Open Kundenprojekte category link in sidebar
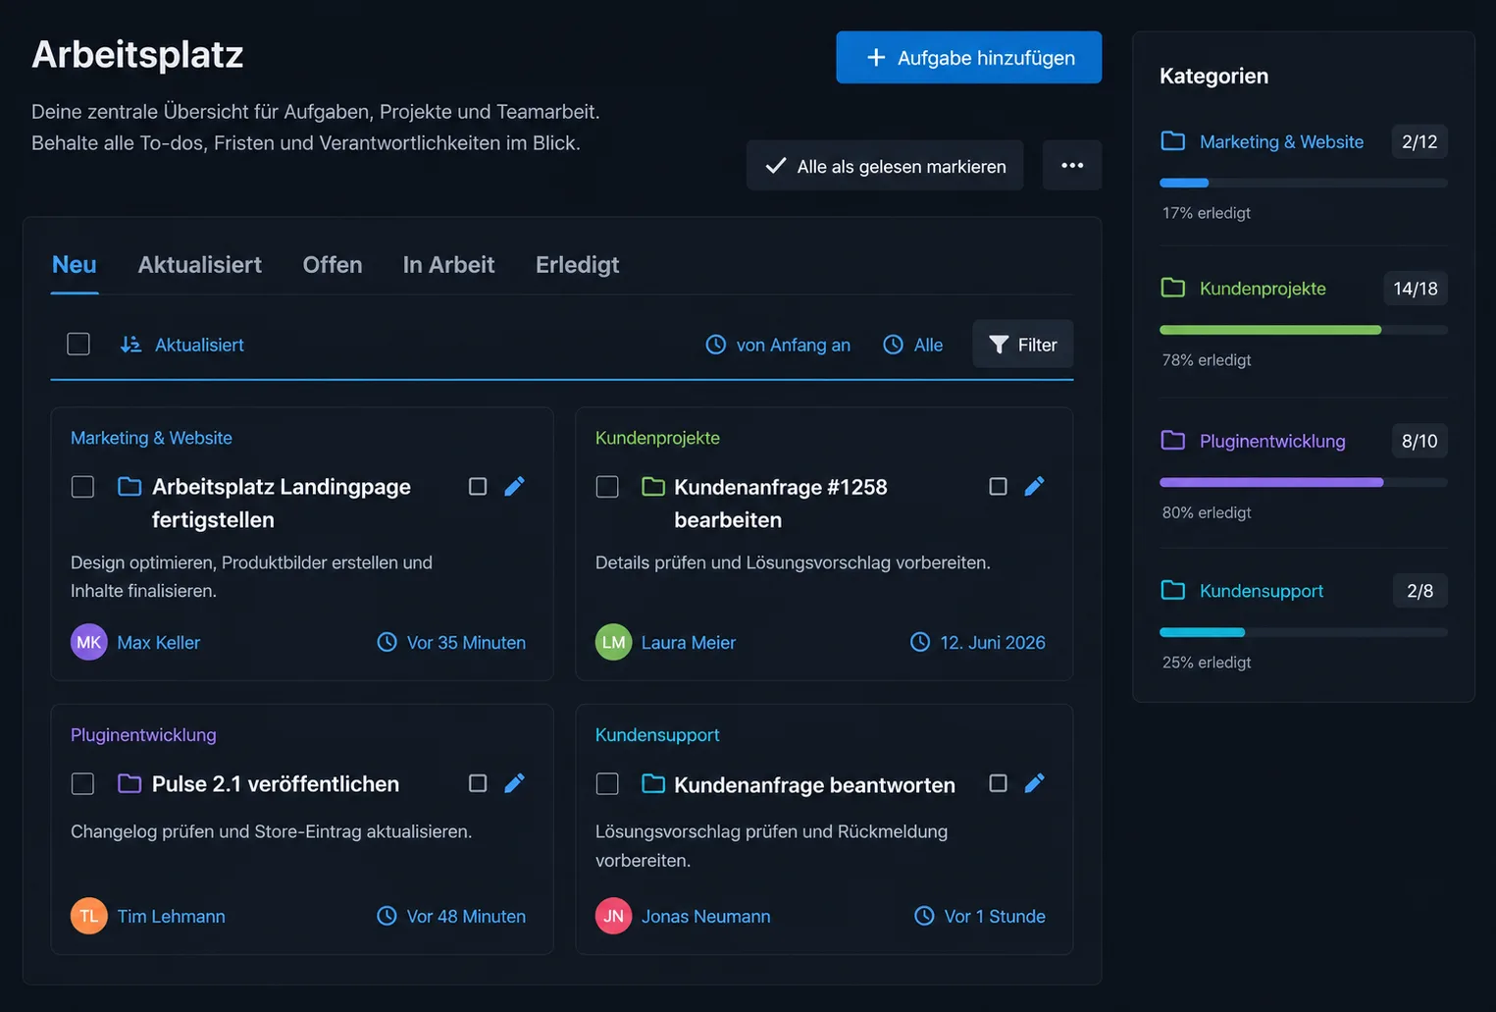This screenshot has width=1496, height=1012. click(1263, 289)
